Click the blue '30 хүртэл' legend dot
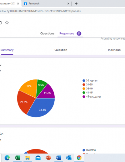Viewport: 125px width, 162px height. (84, 80)
